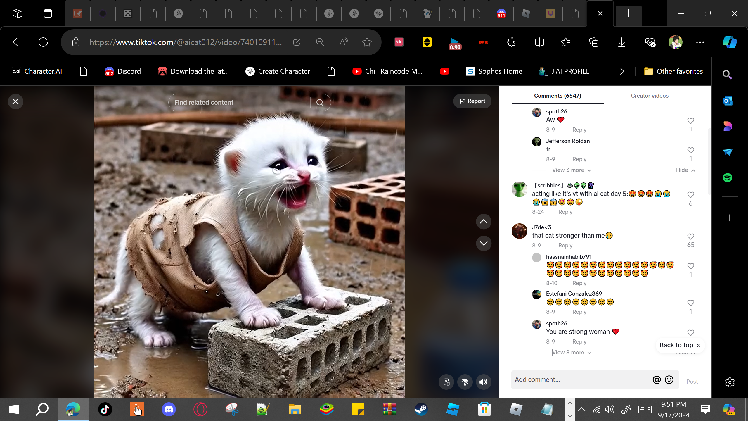Switch to Creator videos tab
Screen dimensions: 748x421
650,96
